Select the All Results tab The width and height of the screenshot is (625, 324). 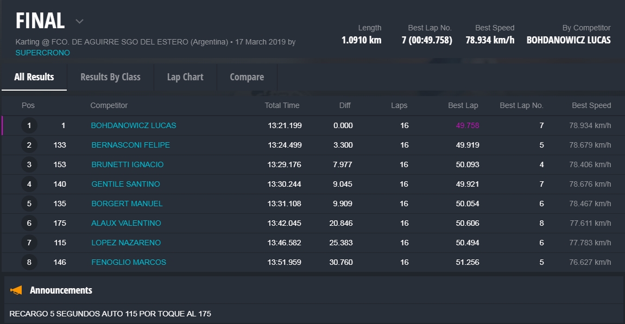[34, 77]
